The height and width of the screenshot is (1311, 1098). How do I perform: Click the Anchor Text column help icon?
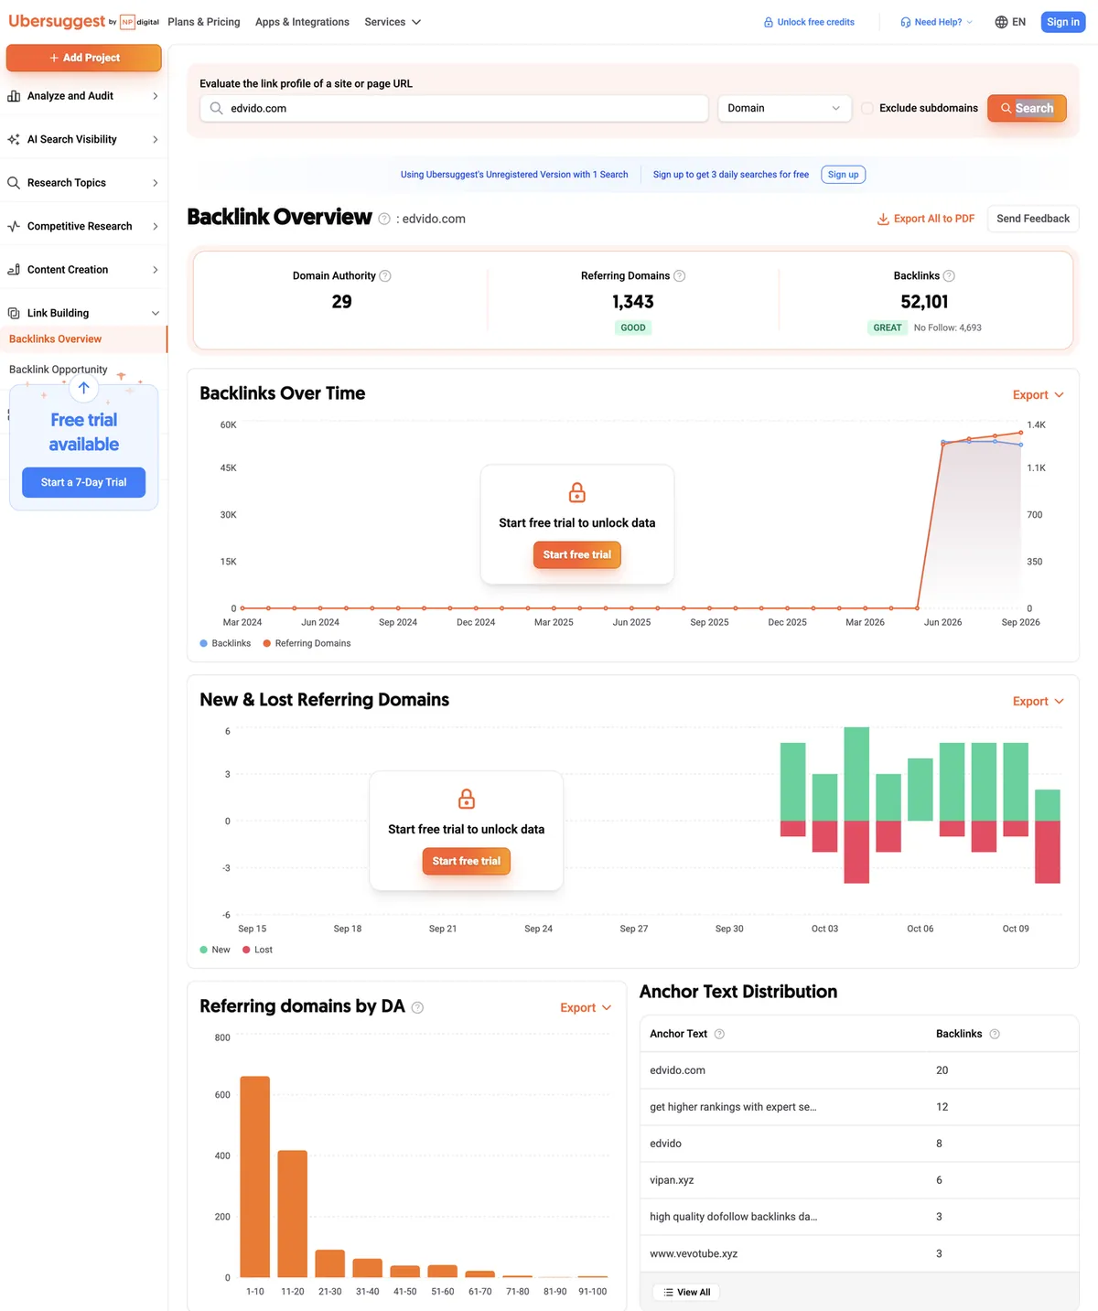(x=719, y=1034)
